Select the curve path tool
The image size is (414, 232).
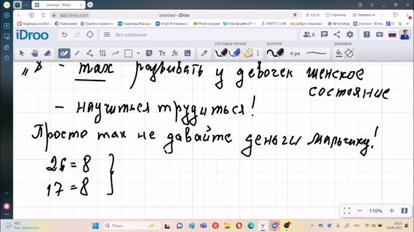[x=102, y=53]
